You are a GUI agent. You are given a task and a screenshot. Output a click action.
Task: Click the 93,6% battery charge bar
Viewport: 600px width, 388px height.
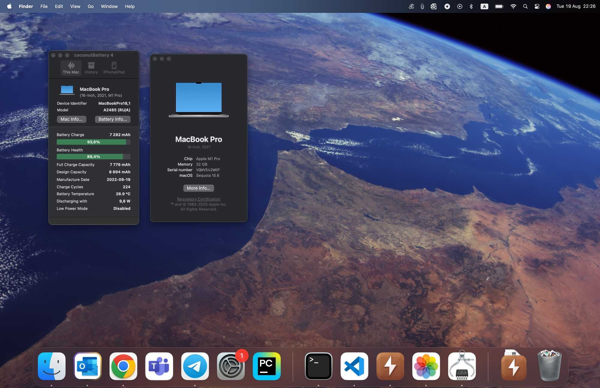[94, 142]
